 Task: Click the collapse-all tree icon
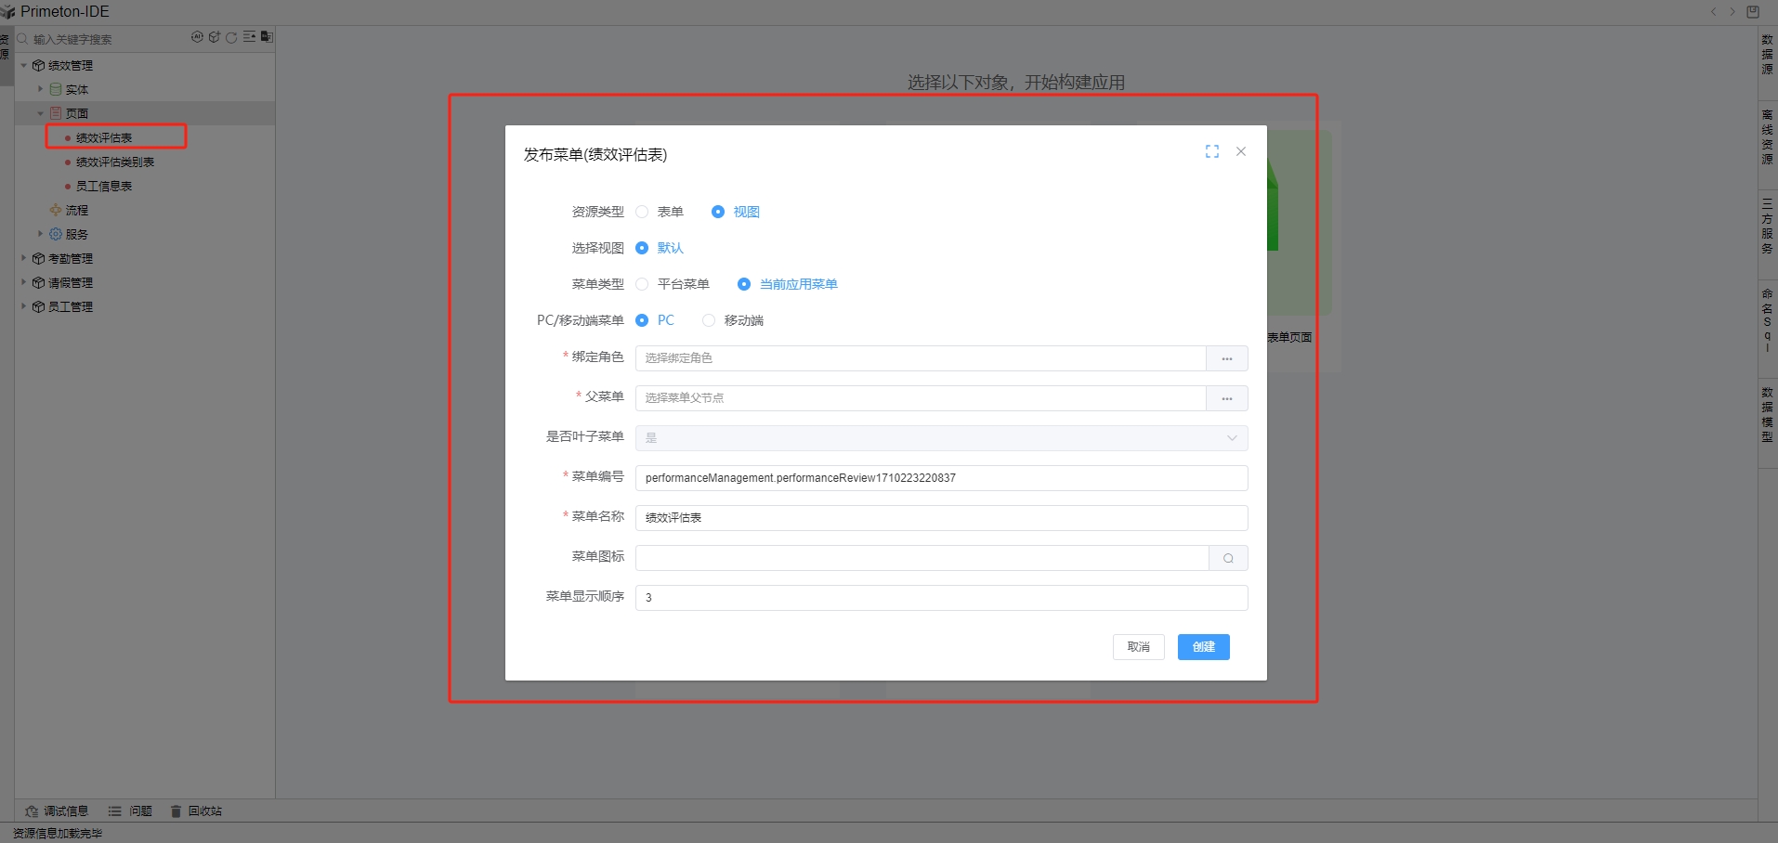[x=249, y=37]
